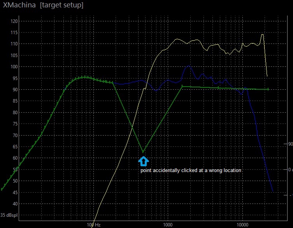Screen dimensions: 293x228
Task: Click the 95 level axis label
Action: [15, 78]
